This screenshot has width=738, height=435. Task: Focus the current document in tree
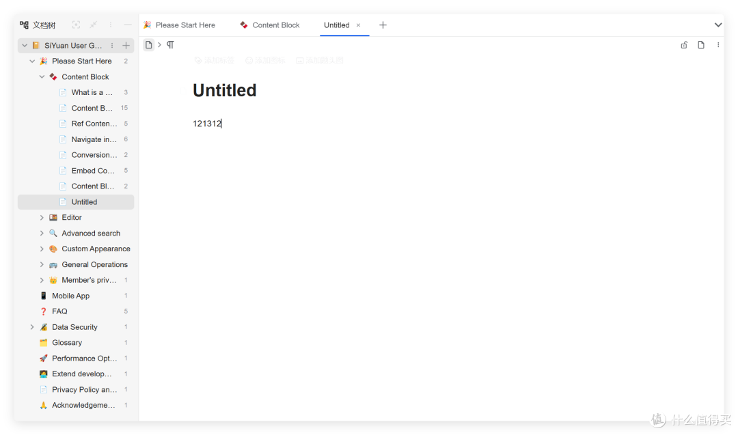[76, 25]
